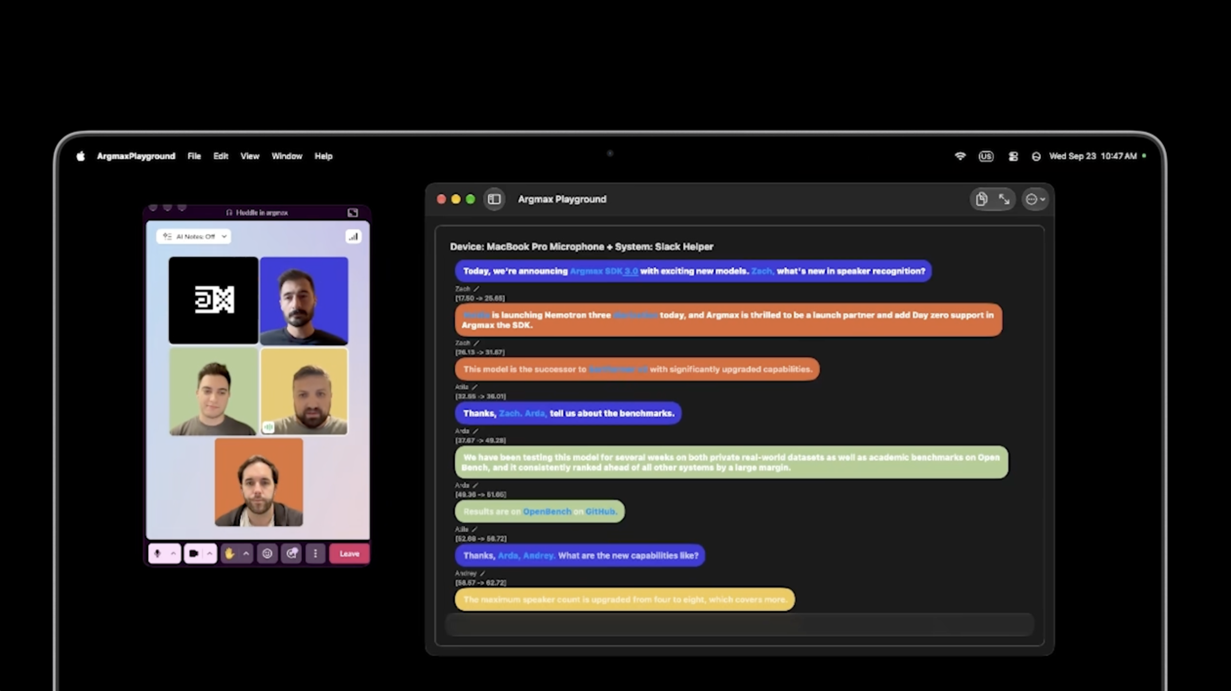Turn off the camera in the huddle
This screenshot has width=1231, height=691.
194,553
